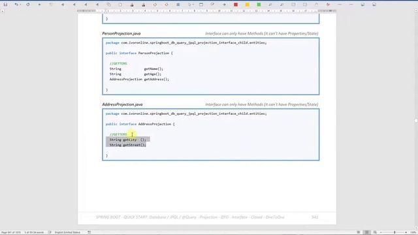Switch to Print Layout view
Screen dimensions: 418x235
367,232
